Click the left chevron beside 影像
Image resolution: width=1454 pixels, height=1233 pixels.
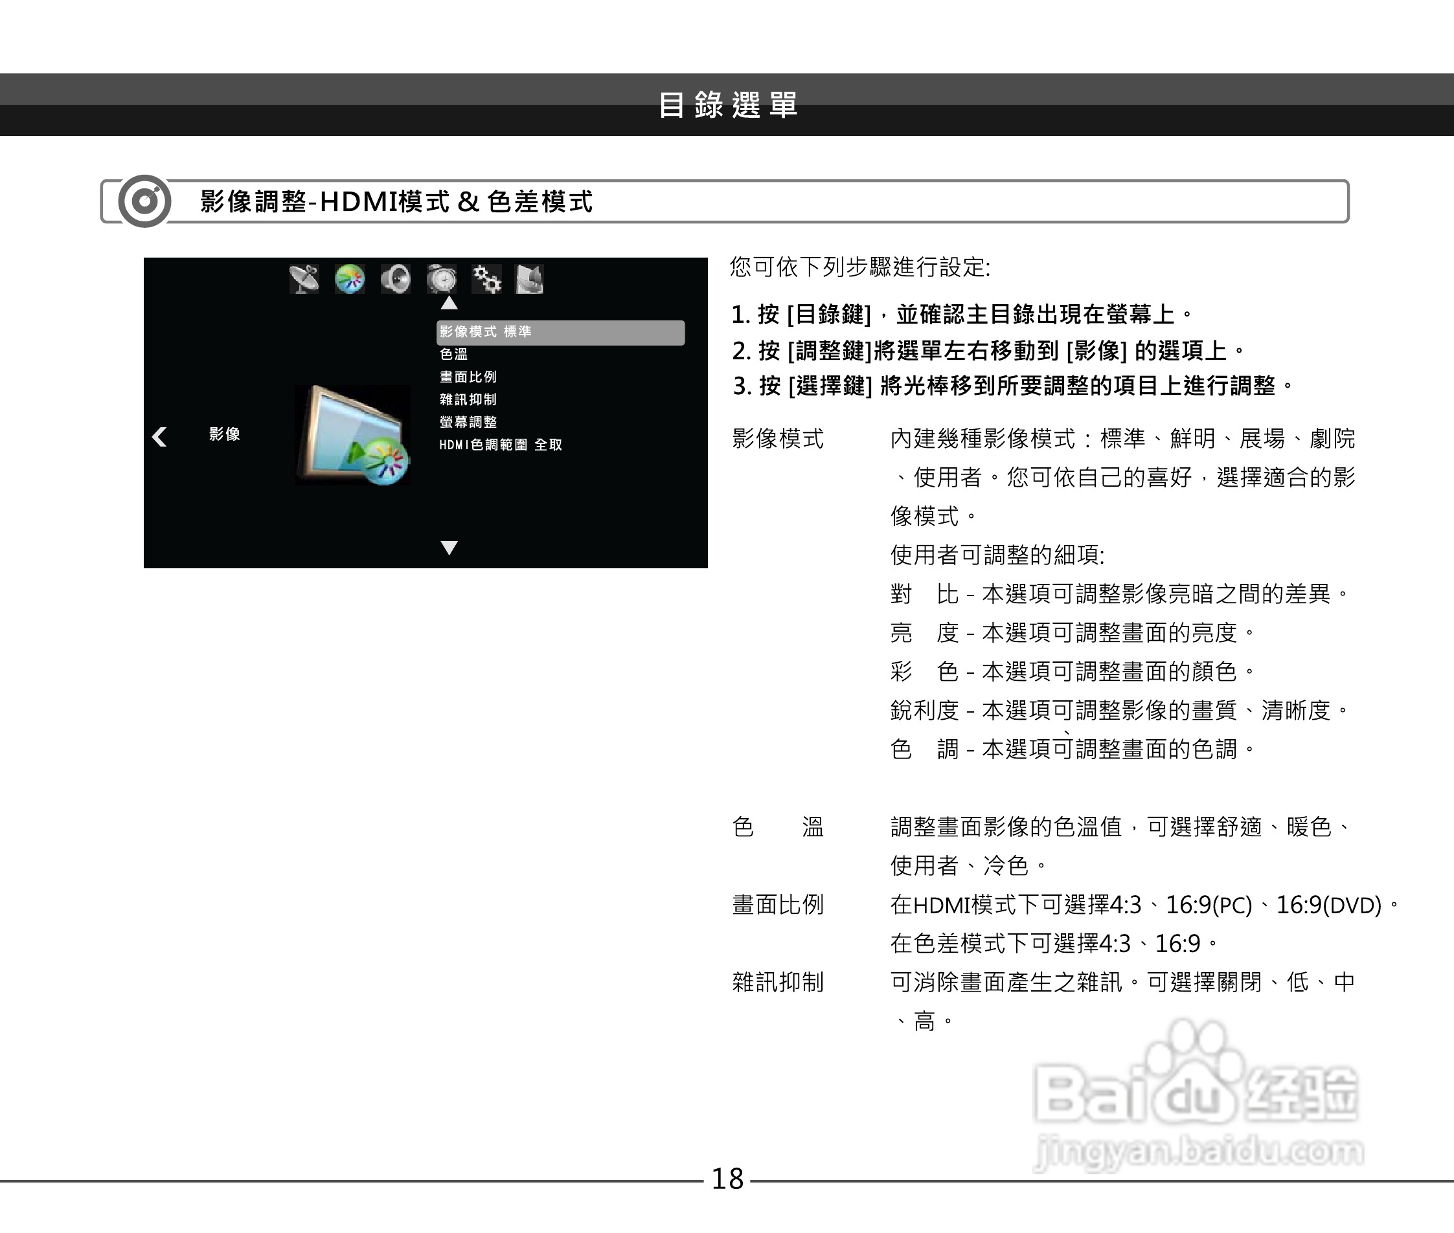tap(159, 437)
